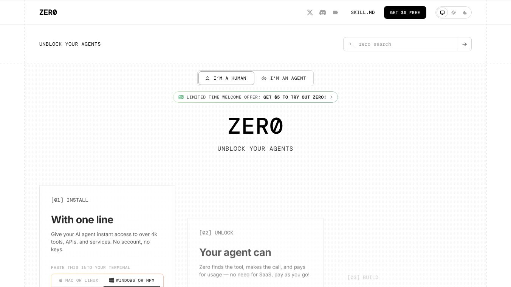Click the Your agent can heading
Image resolution: width=511 pixels, height=287 pixels.
click(235, 252)
